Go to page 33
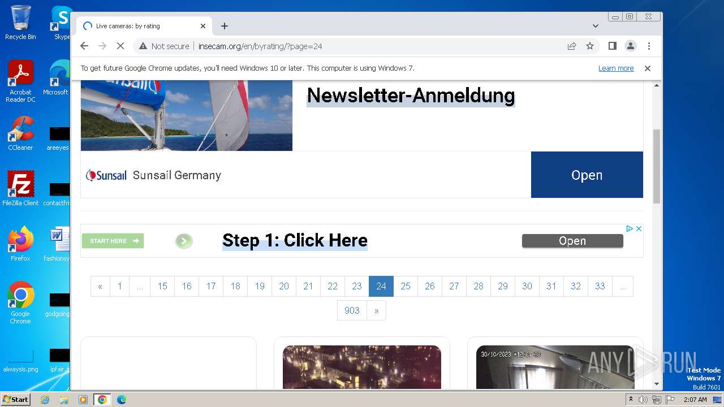 [600, 286]
